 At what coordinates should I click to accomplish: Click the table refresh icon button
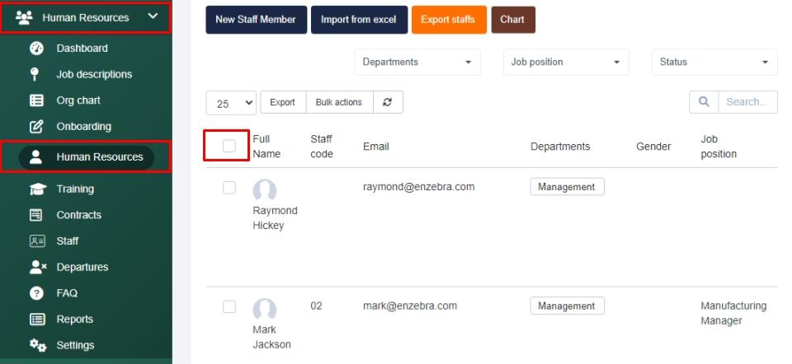pos(387,103)
